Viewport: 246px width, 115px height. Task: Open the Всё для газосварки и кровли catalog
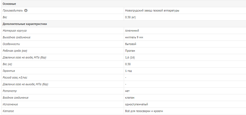144,111
